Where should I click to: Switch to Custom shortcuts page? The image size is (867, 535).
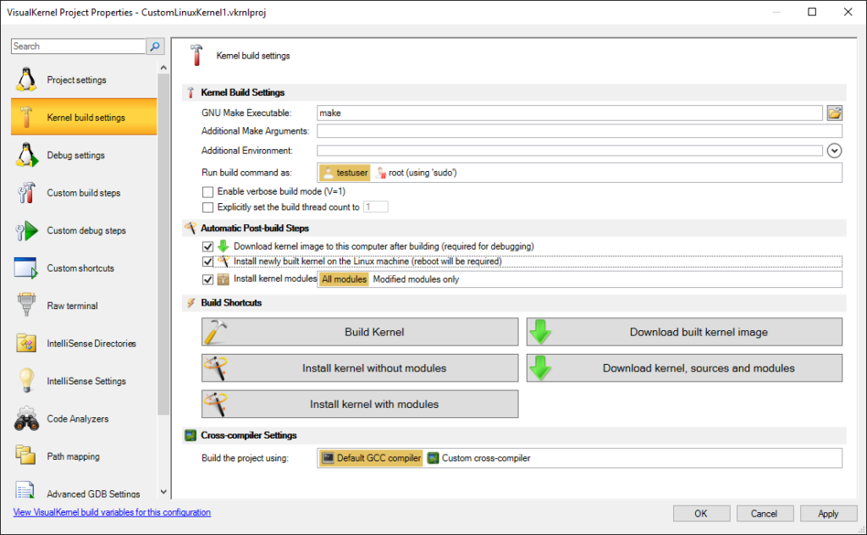click(80, 268)
